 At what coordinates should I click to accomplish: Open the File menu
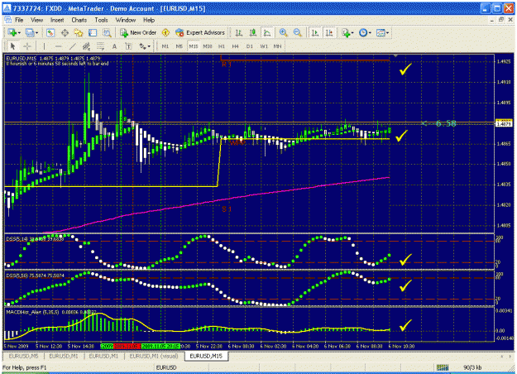(19, 20)
